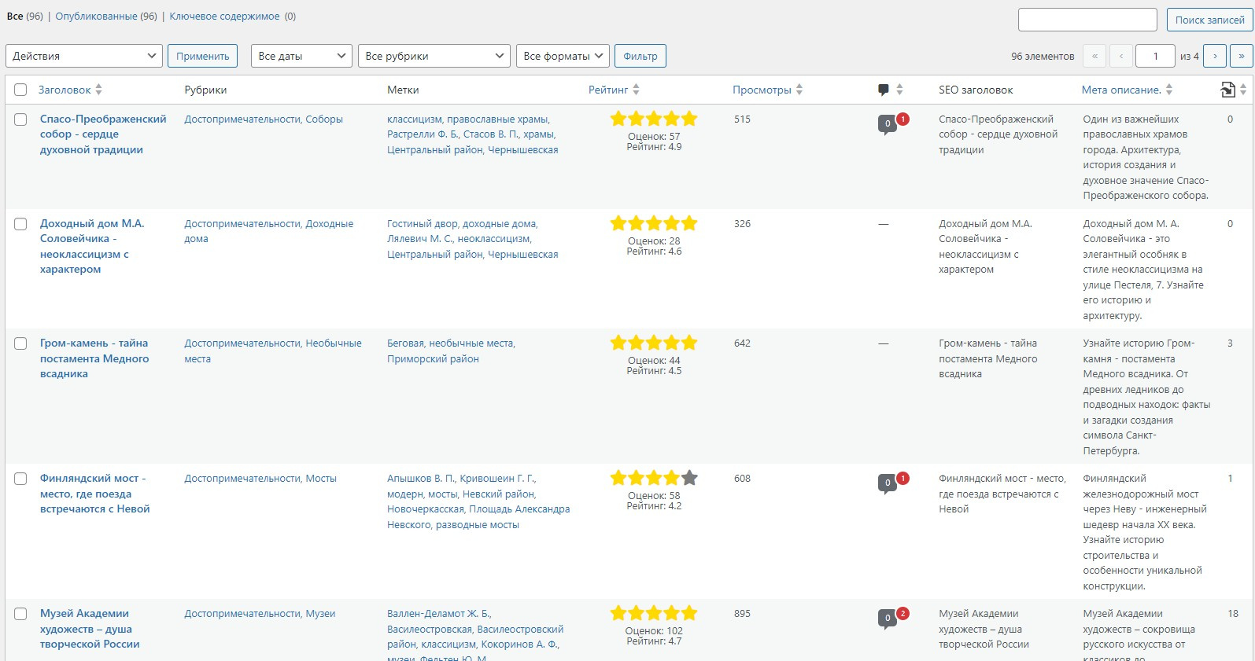Click the Поиск записей button
This screenshot has width=1255, height=661.
1209,20
